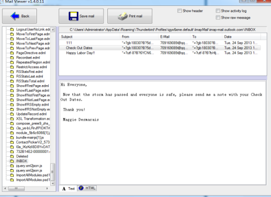The width and height of the screenshot is (271, 197).
Task: Click the Date cell of Happy Labor Day!!
Action: pos(241,53)
